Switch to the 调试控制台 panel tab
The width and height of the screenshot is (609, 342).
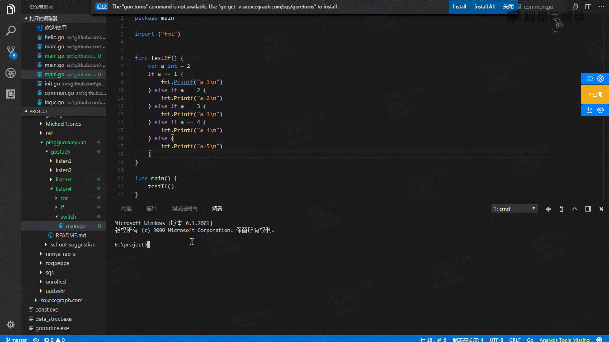184,208
